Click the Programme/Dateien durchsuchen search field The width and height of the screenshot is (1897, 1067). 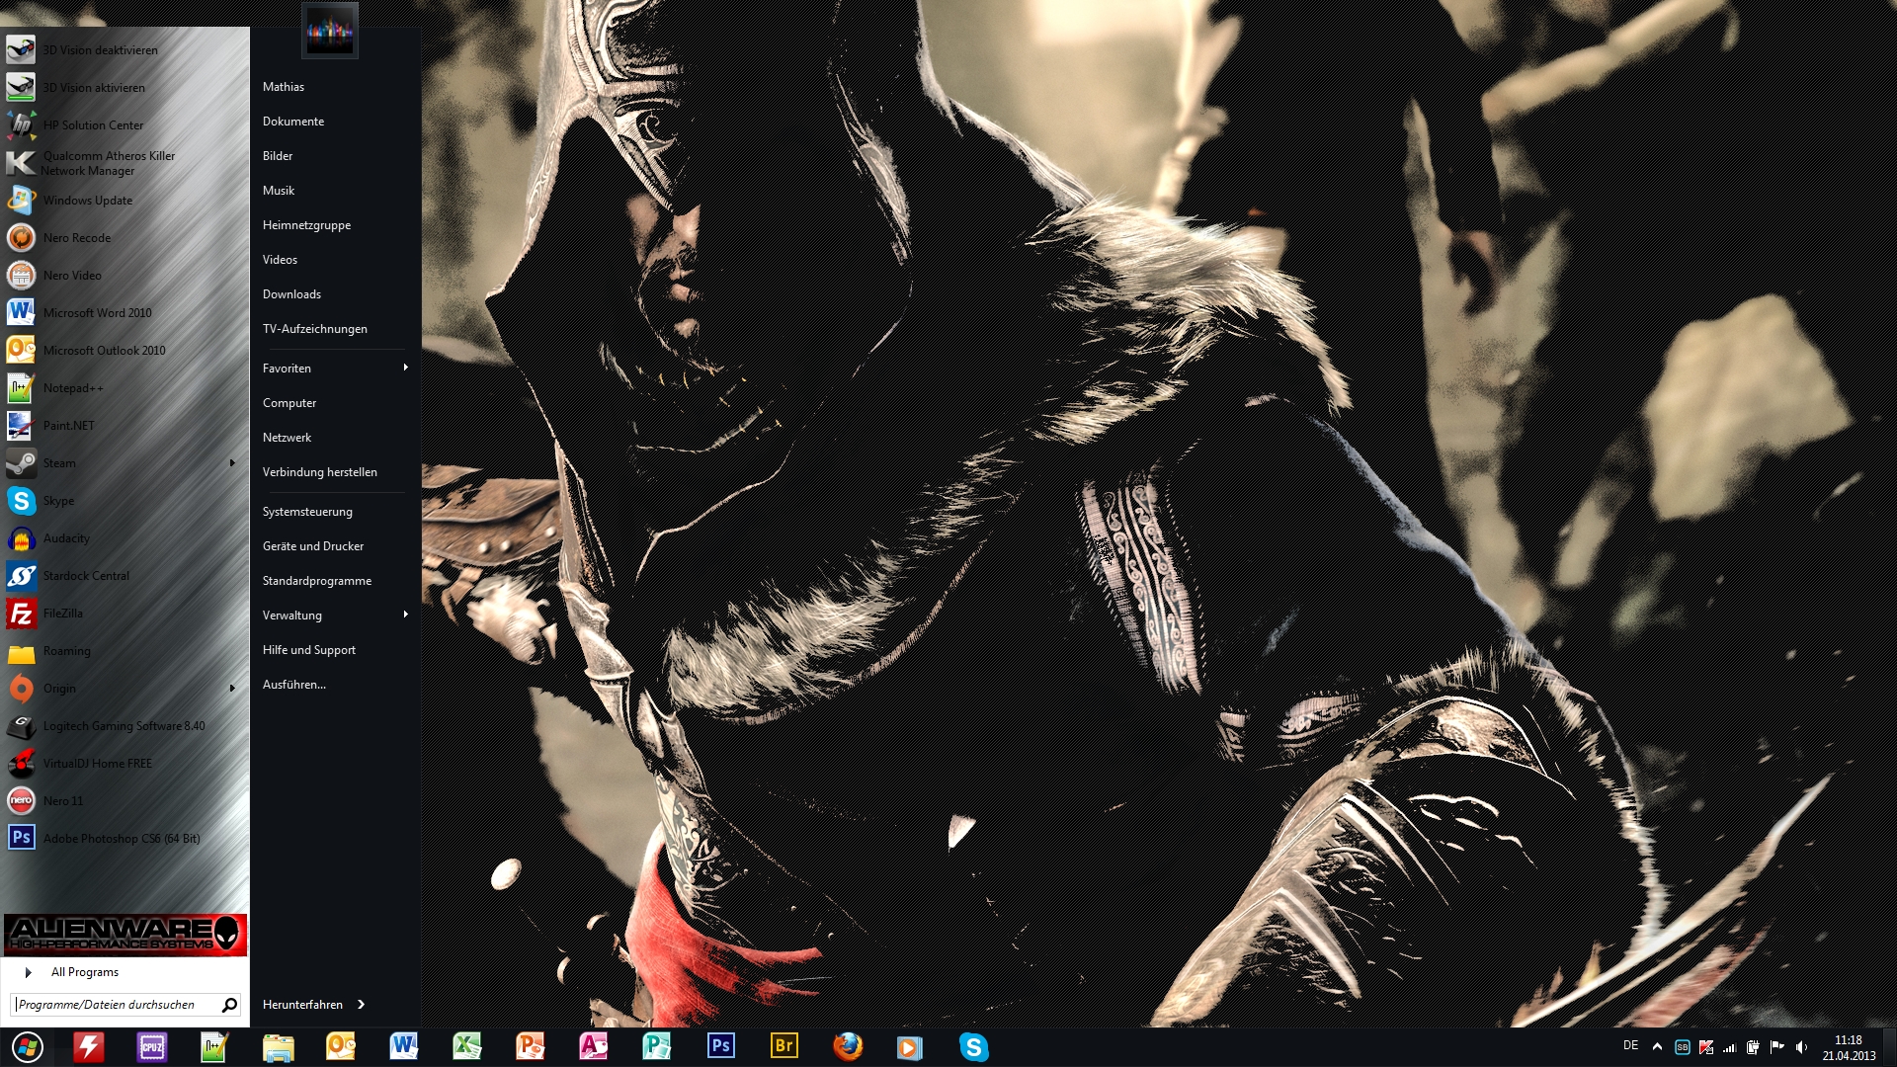tap(125, 1005)
